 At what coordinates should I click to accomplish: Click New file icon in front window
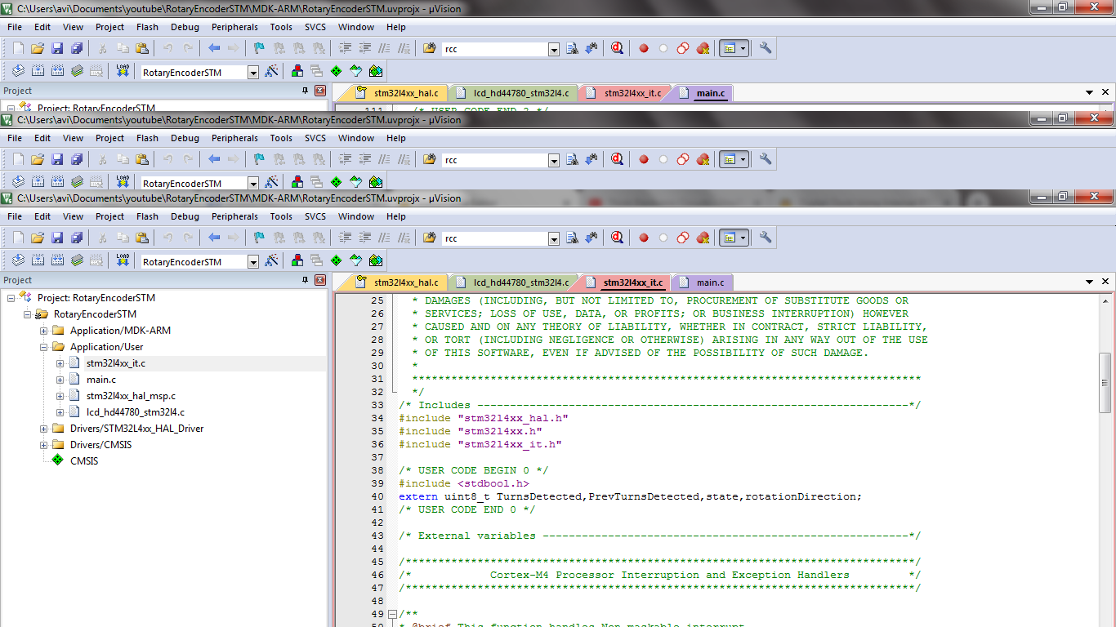coord(17,238)
